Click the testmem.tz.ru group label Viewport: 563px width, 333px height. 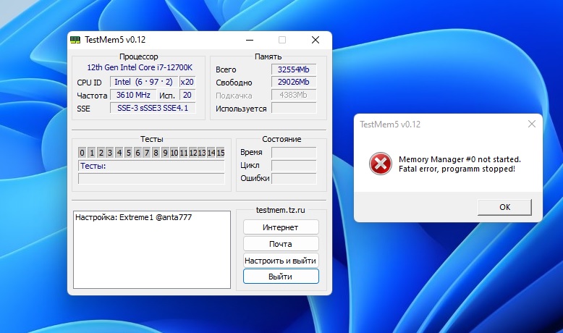[281, 210]
